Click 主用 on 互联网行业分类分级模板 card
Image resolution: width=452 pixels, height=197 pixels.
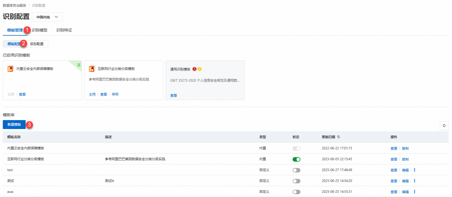pyautogui.click(x=92, y=94)
